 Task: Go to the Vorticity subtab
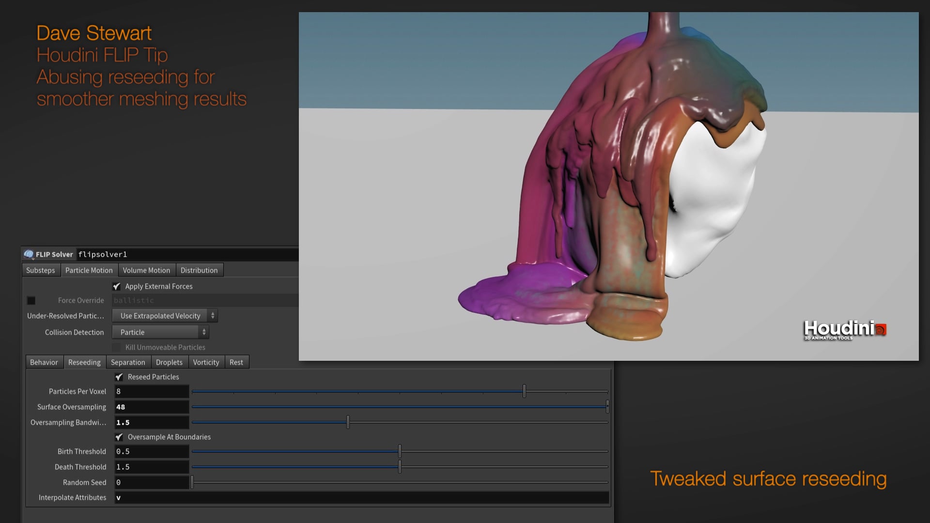pyautogui.click(x=206, y=363)
